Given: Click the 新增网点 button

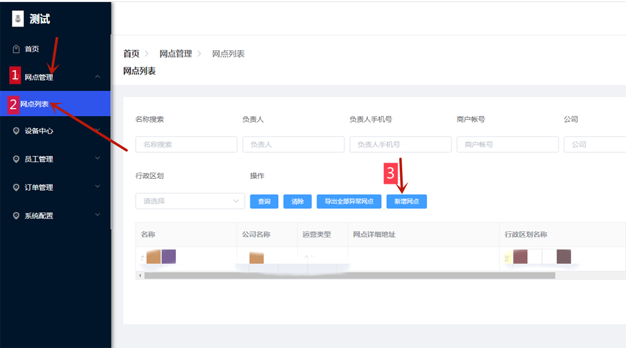Looking at the screenshot, I should click(407, 201).
